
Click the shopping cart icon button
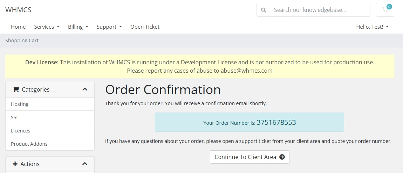click(x=385, y=10)
